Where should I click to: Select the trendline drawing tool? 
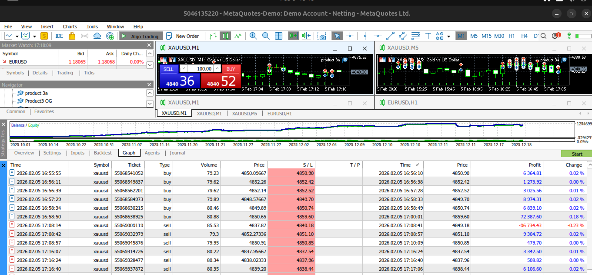click(390, 36)
